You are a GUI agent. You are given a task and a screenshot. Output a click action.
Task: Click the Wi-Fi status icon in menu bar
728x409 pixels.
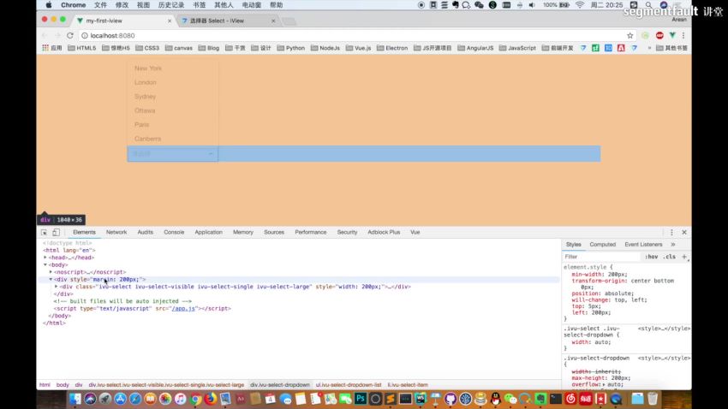coord(580,5)
